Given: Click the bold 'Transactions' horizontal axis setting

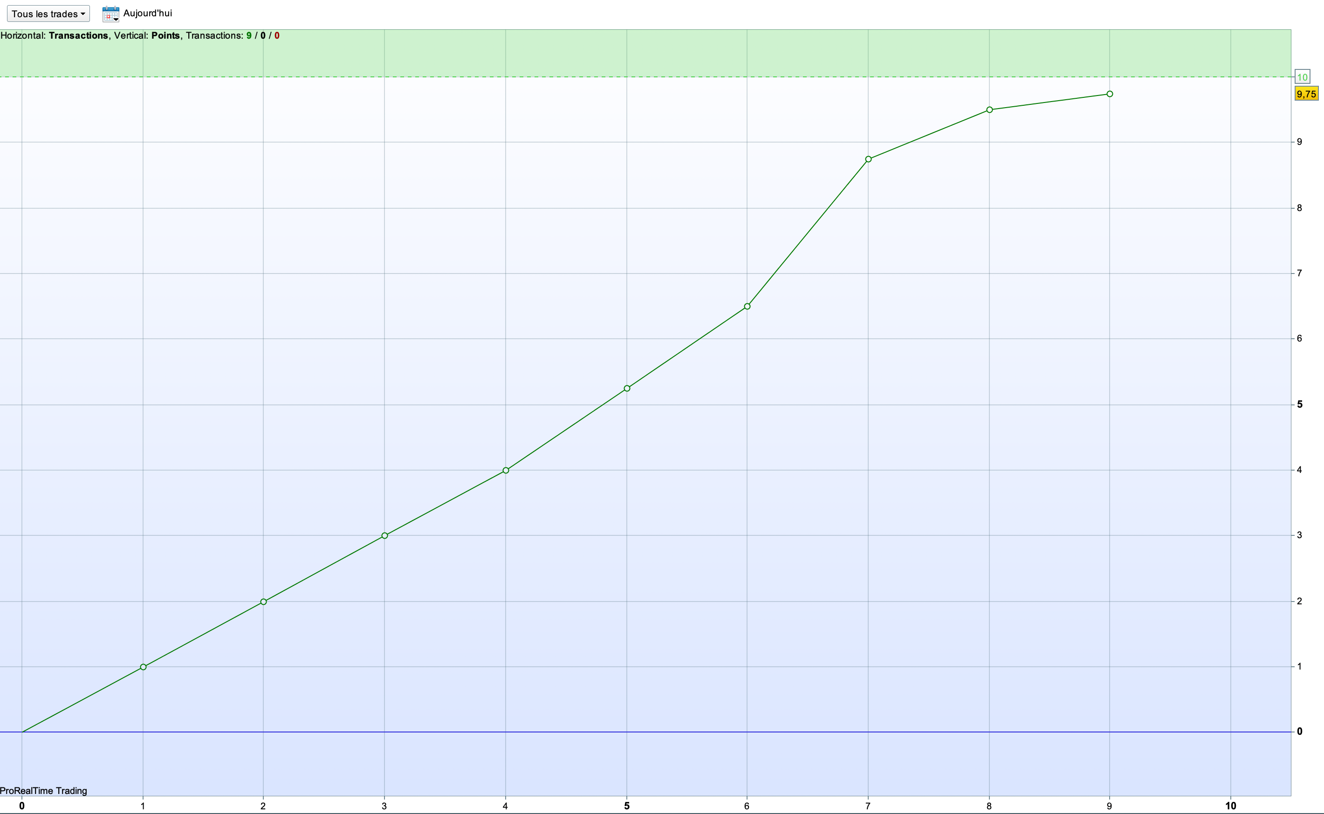Looking at the screenshot, I should coord(78,35).
